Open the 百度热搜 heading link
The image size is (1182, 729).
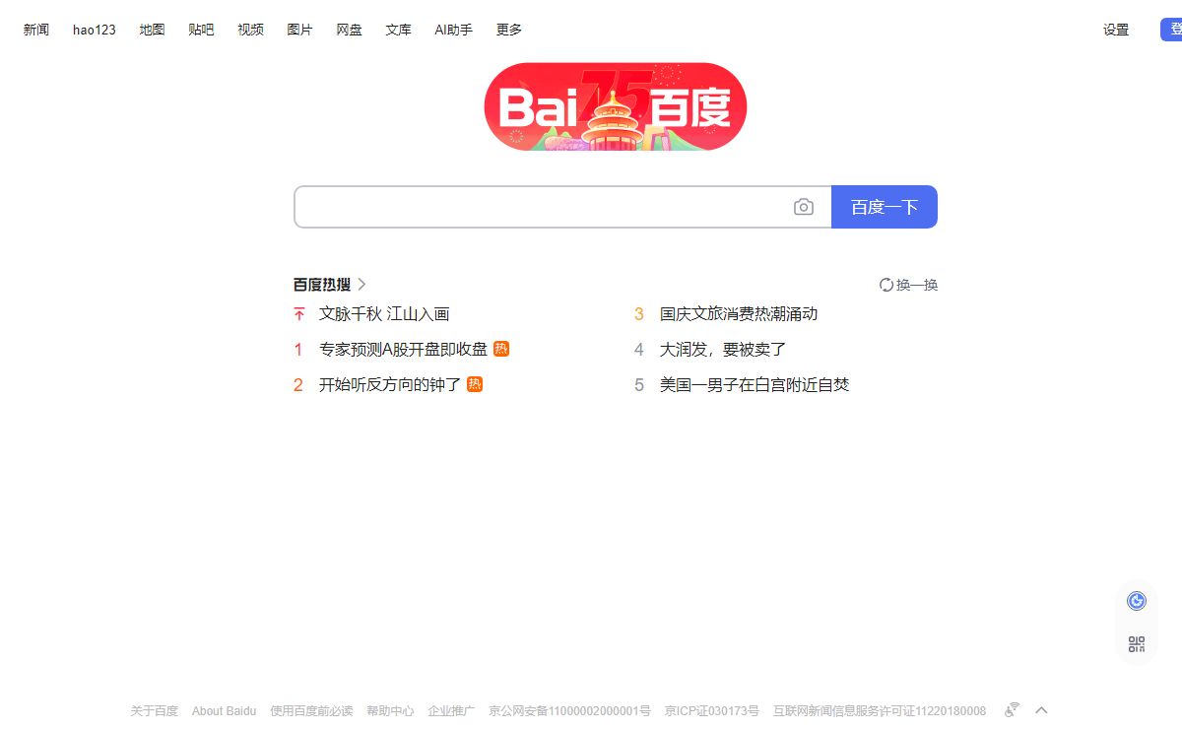click(x=322, y=285)
